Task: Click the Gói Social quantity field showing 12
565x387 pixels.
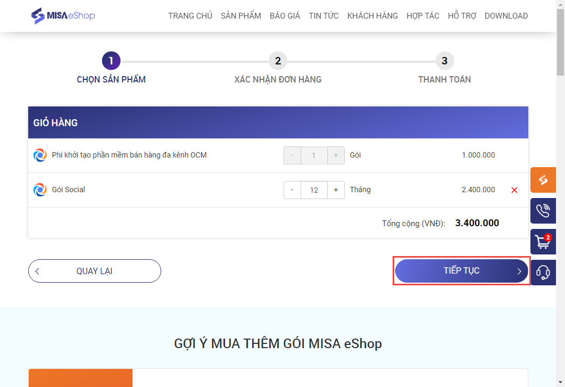Action: click(314, 190)
